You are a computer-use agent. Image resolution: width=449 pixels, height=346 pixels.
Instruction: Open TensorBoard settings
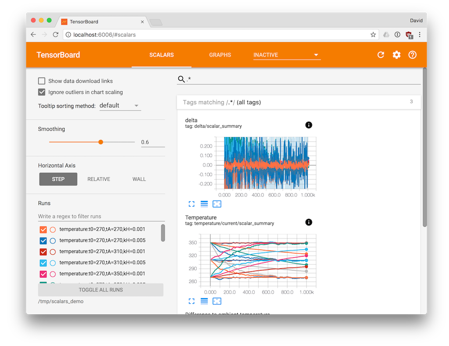coord(396,54)
